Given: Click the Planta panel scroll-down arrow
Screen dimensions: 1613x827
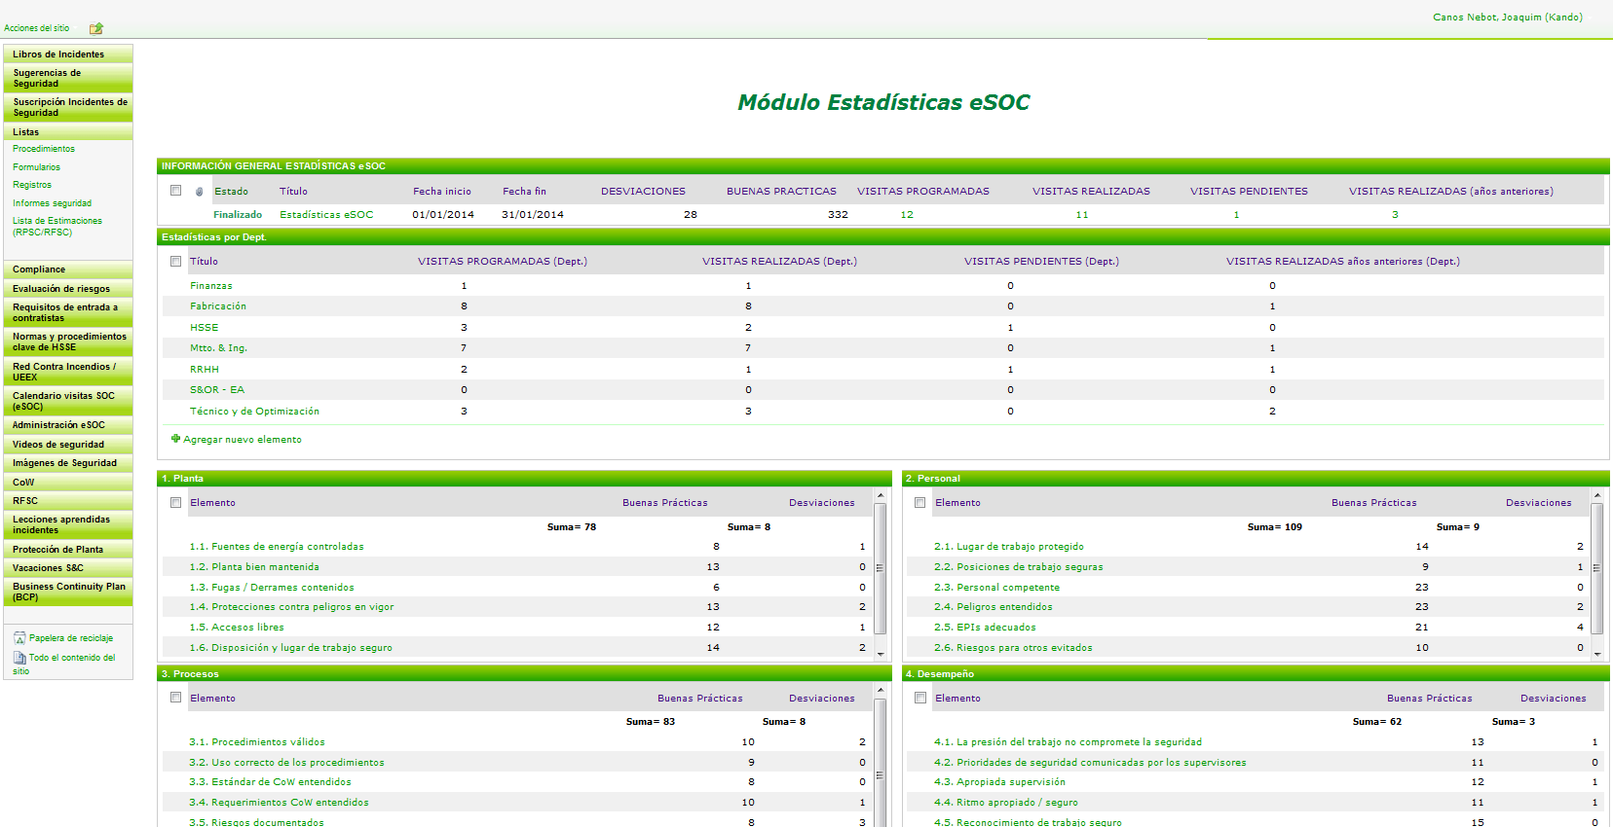Looking at the screenshot, I should coord(881,654).
